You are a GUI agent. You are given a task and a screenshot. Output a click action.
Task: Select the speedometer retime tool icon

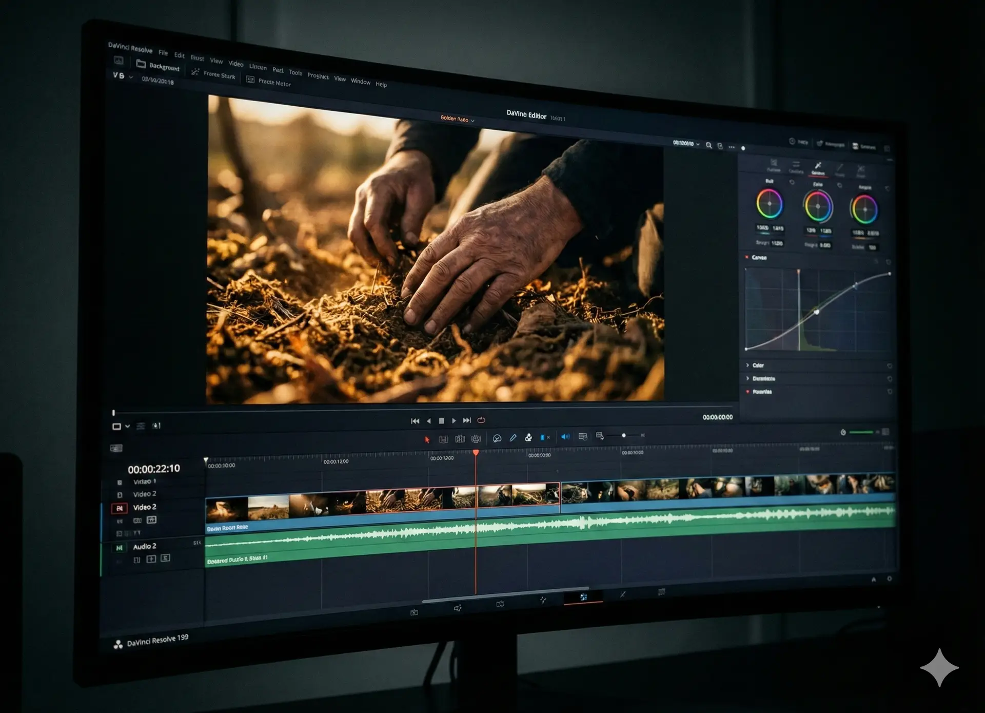497,438
